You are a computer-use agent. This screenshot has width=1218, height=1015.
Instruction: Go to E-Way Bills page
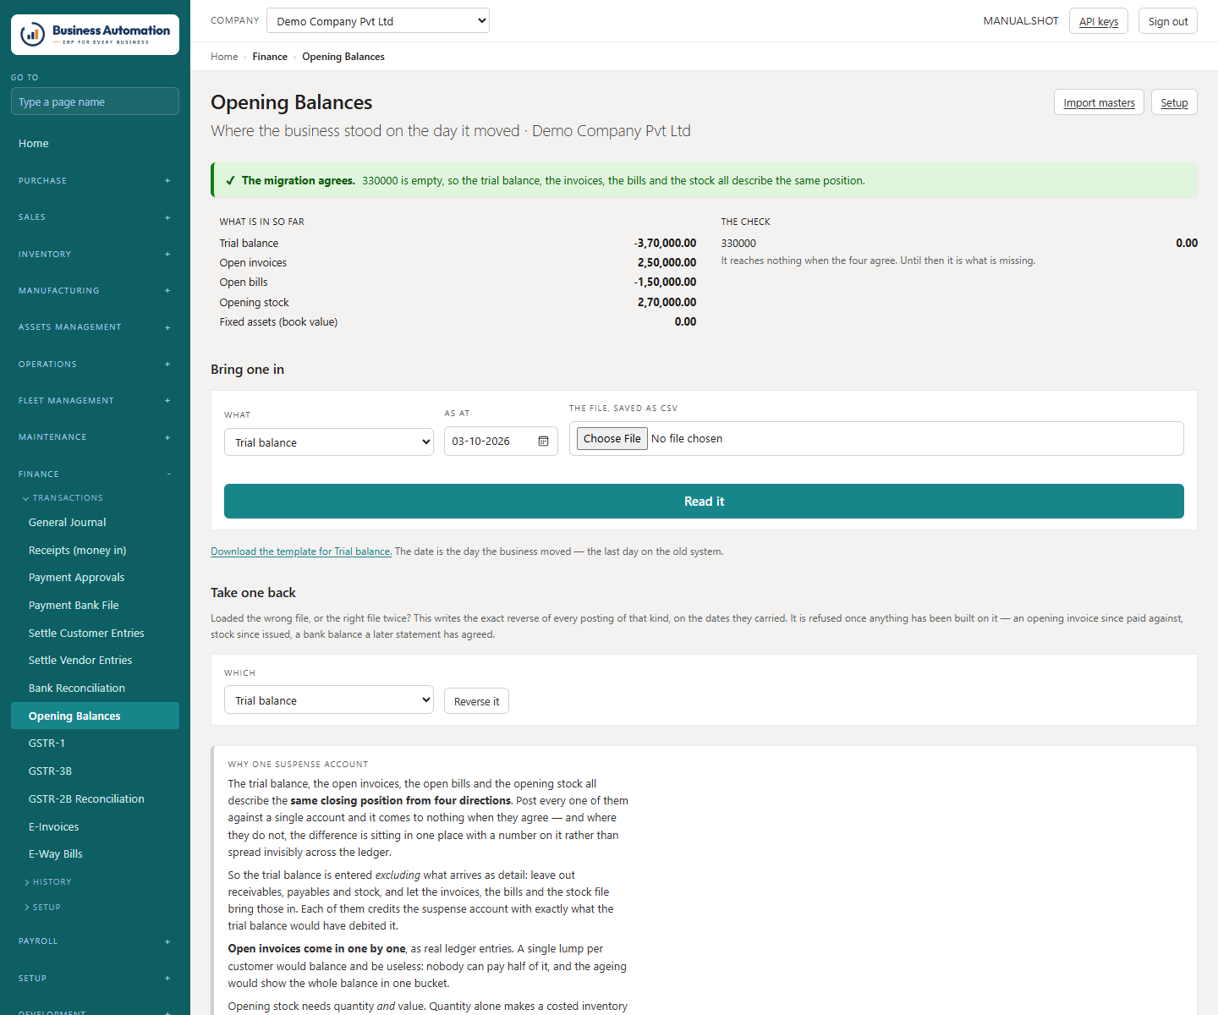(x=95, y=854)
